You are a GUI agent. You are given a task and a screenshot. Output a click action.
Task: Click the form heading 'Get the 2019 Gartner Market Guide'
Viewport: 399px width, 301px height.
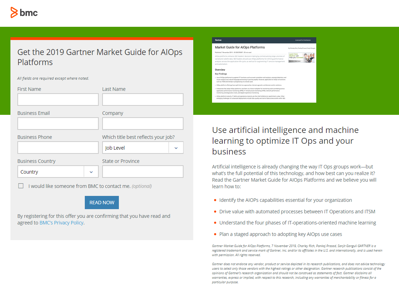click(100, 57)
